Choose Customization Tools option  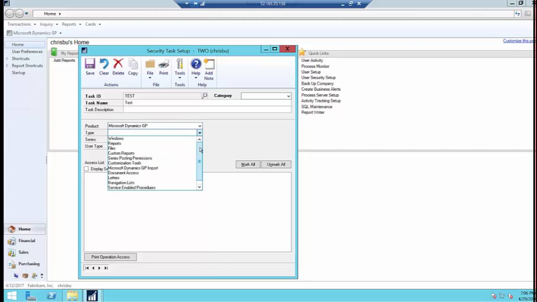125,163
